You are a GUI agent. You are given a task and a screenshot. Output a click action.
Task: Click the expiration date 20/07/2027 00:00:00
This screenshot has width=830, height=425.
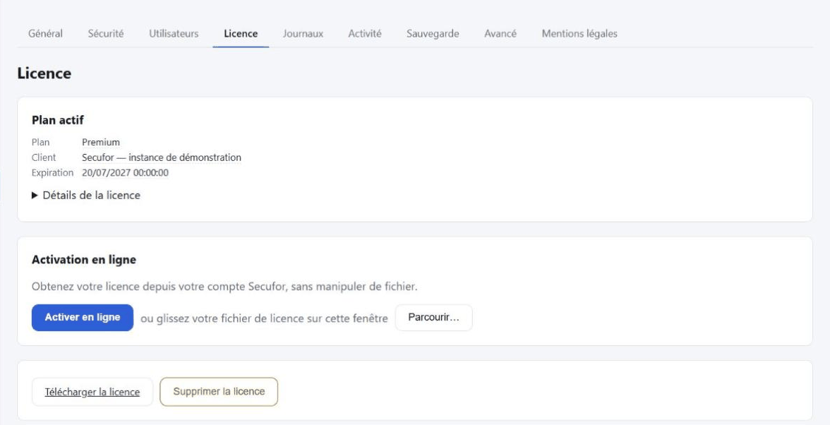pyautogui.click(x=126, y=173)
